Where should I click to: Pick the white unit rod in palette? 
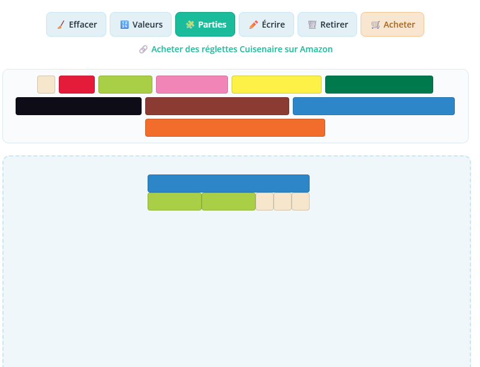point(46,85)
